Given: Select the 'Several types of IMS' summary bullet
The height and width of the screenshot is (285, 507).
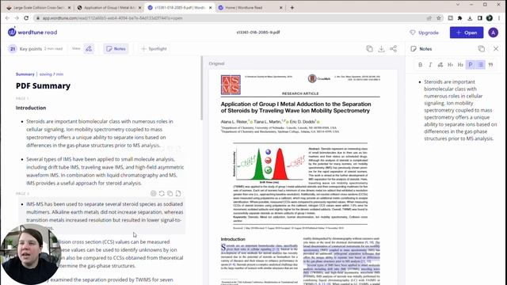Looking at the screenshot, I should pyautogui.click(x=105, y=171).
